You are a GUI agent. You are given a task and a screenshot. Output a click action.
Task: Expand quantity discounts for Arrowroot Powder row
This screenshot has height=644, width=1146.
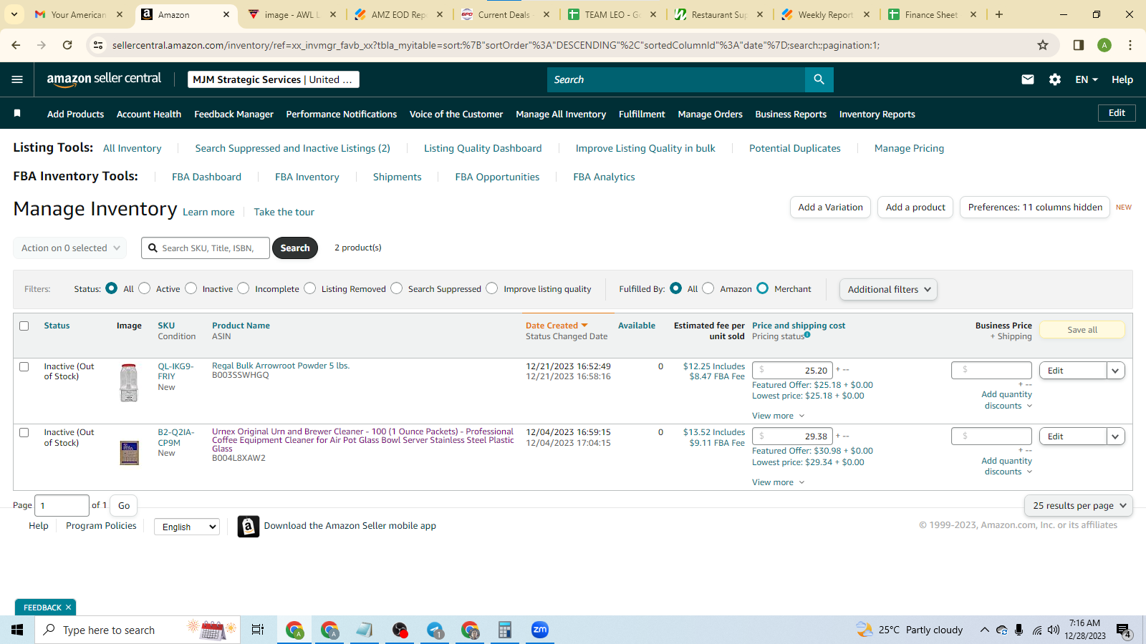(x=1007, y=400)
